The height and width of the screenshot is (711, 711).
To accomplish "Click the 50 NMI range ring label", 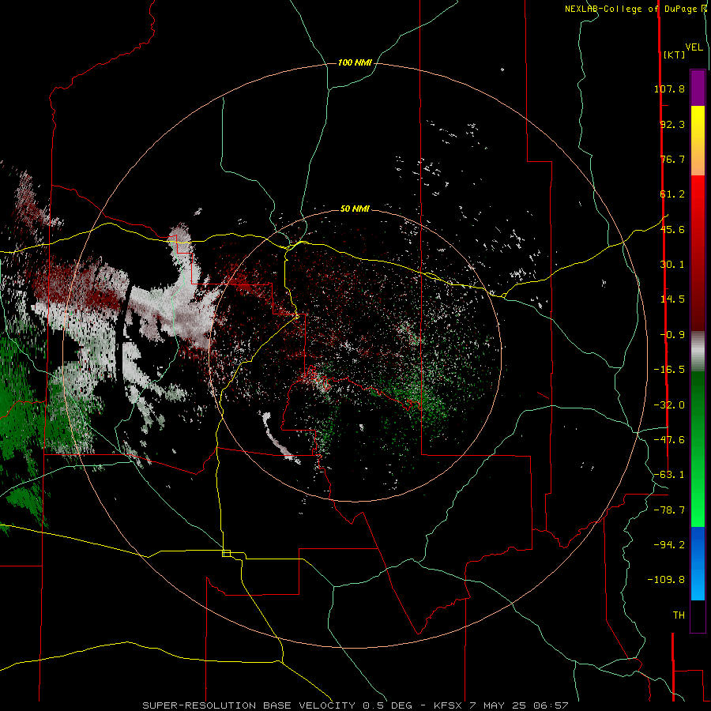I will pos(355,209).
